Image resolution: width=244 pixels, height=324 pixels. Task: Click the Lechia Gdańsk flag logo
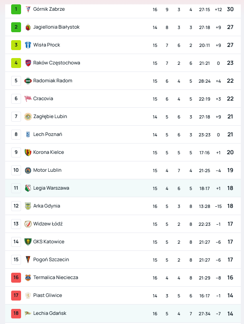(x=28, y=313)
